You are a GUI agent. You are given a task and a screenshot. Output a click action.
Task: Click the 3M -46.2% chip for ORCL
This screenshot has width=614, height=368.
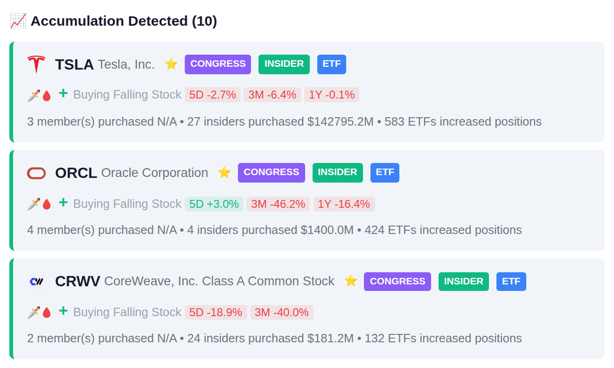[278, 204]
